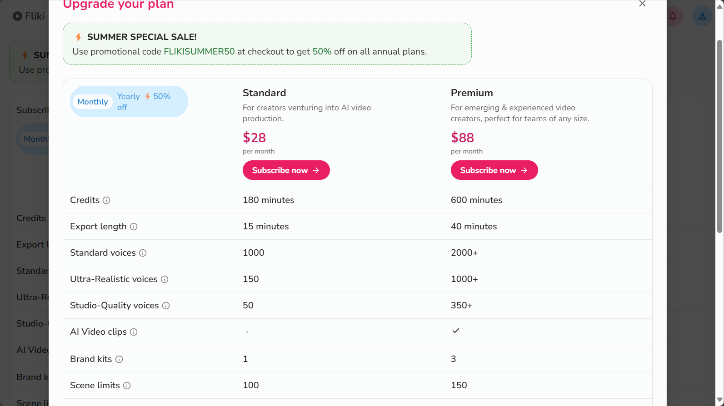
Task: Click the Fliki logo
Action: coord(28,16)
